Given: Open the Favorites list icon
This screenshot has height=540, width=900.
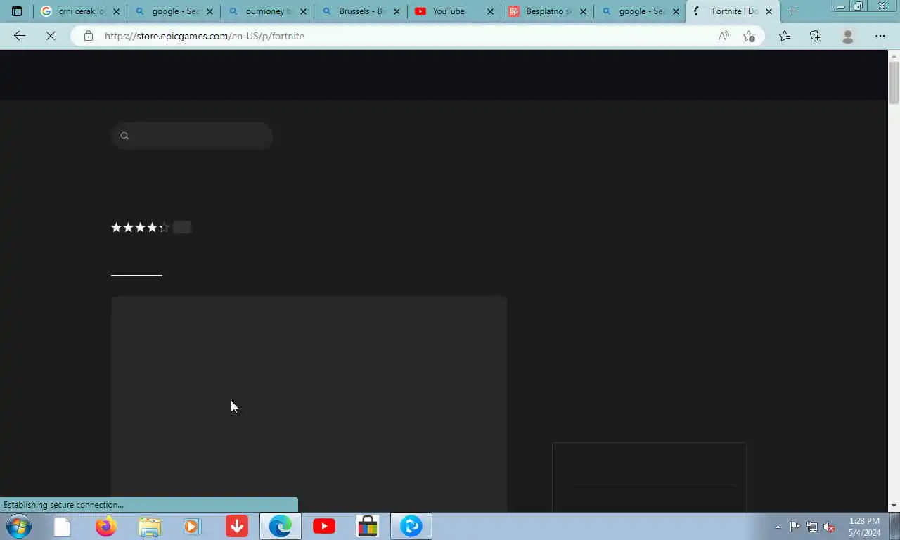Looking at the screenshot, I should (x=785, y=36).
